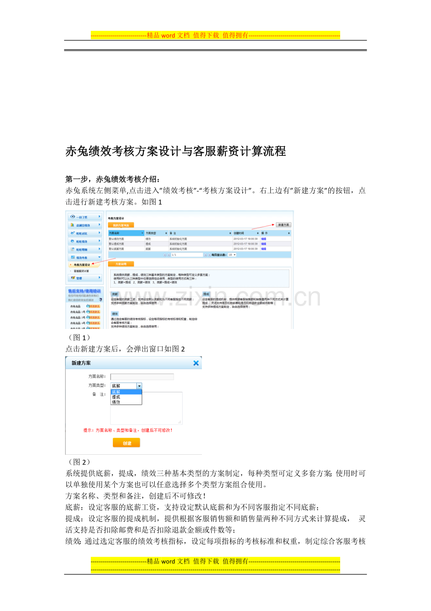The image size is (431, 611).
Task: Choose 提成 option in type list
Action: point(126,397)
